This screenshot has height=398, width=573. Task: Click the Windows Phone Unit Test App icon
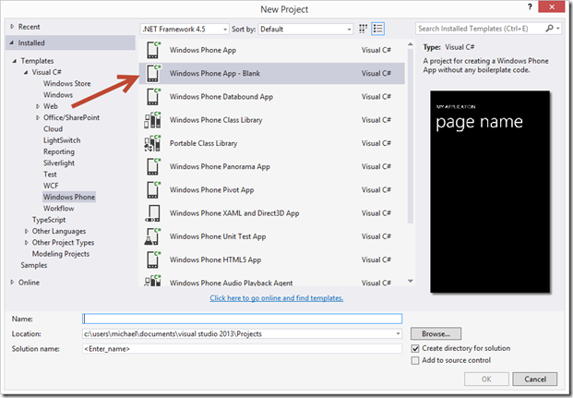152,236
